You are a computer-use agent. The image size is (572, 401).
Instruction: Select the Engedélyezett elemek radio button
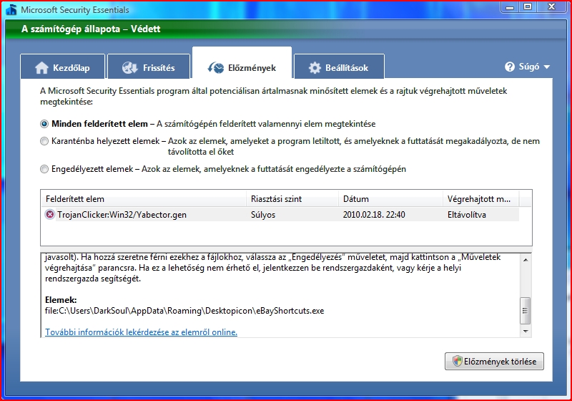(x=44, y=169)
